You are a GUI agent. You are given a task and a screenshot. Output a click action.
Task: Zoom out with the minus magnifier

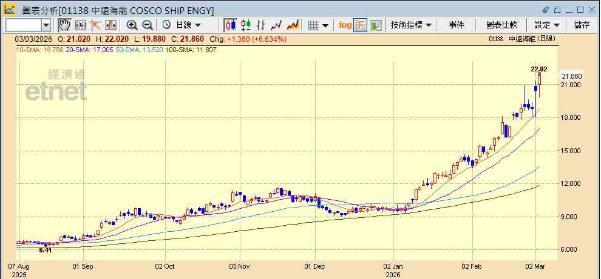pyautogui.click(x=148, y=25)
